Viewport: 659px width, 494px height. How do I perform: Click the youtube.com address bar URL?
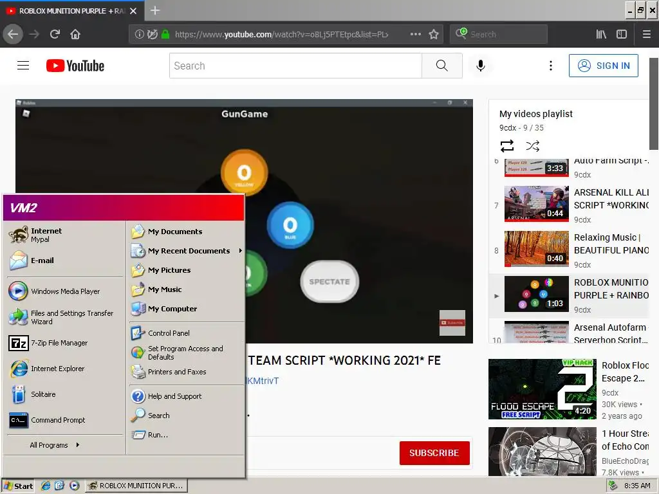tap(281, 34)
